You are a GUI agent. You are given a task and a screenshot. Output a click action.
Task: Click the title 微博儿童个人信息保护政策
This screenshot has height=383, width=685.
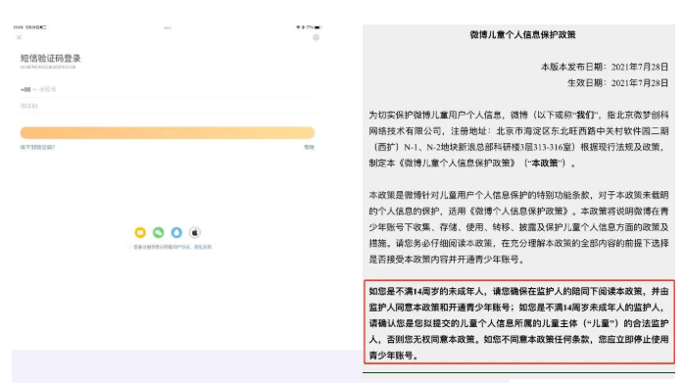pyautogui.click(x=522, y=35)
